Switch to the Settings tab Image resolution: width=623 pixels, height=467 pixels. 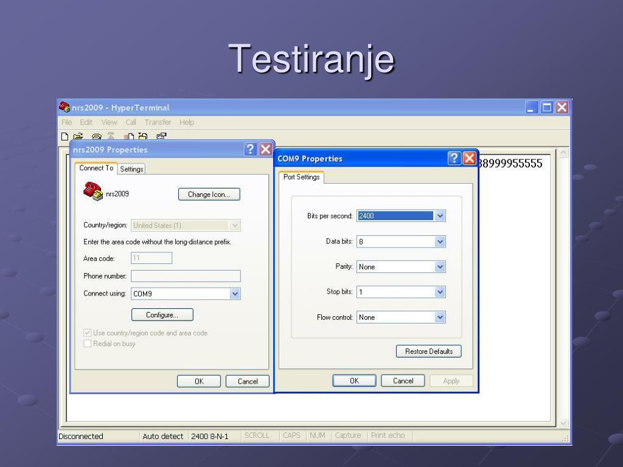click(131, 169)
